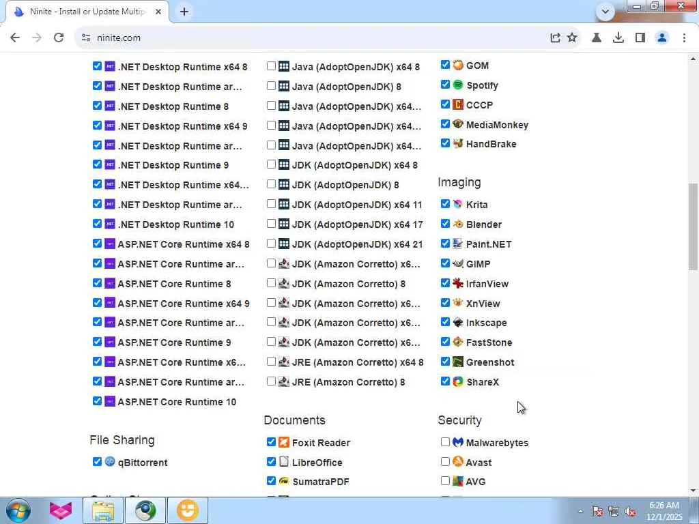Open Chrome three-dot menu

tap(684, 38)
